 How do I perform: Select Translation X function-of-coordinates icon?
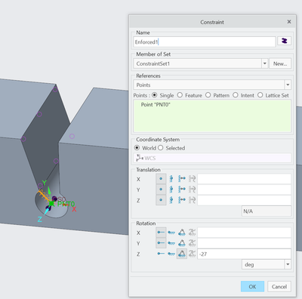192,179
